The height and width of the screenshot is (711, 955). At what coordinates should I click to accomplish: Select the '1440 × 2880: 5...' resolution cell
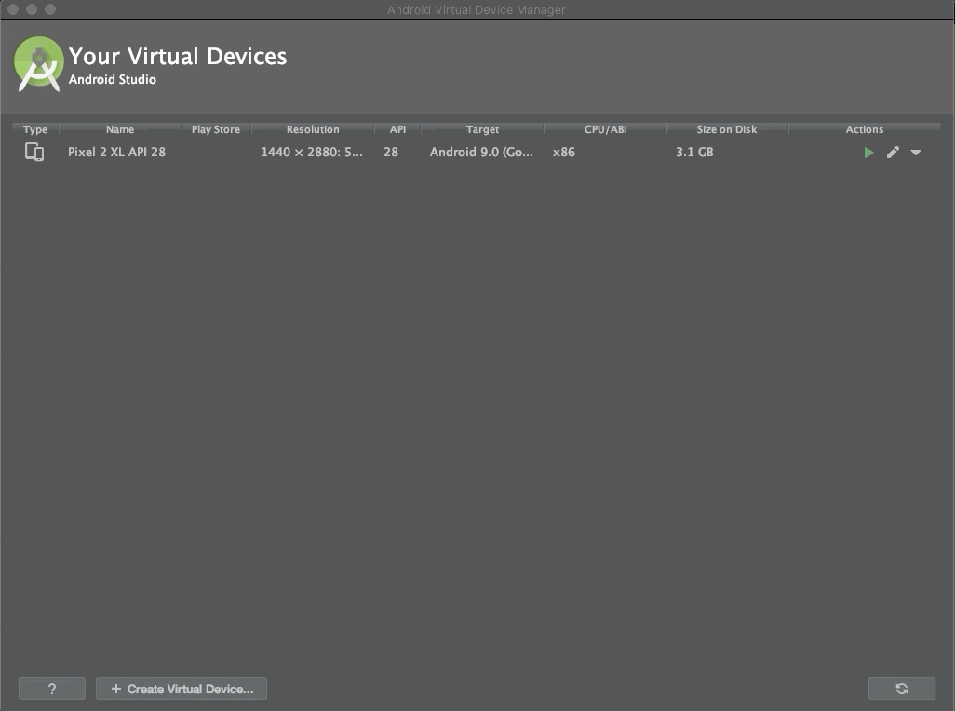(312, 153)
